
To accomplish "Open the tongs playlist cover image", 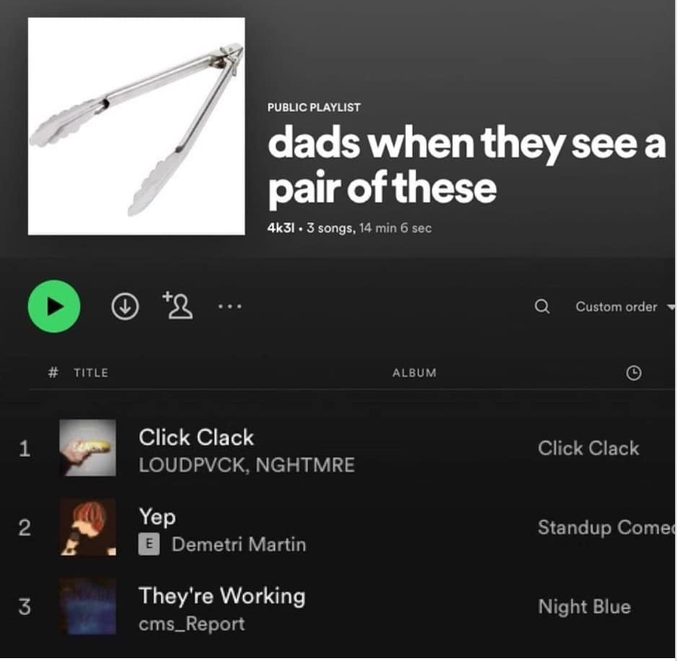I will pyautogui.click(x=136, y=126).
